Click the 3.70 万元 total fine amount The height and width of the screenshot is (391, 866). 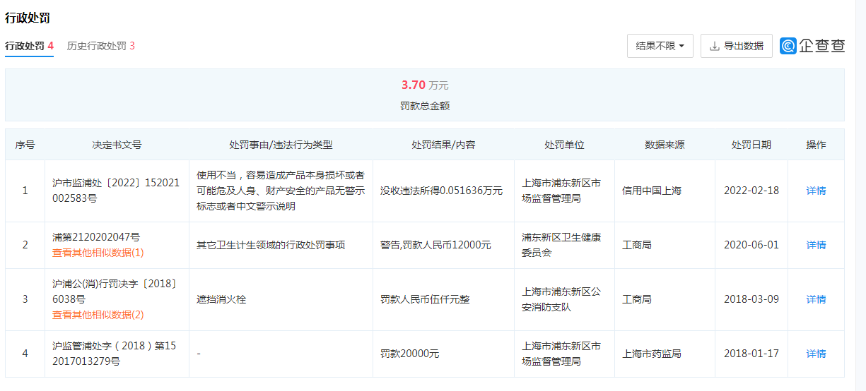coord(424,85)
